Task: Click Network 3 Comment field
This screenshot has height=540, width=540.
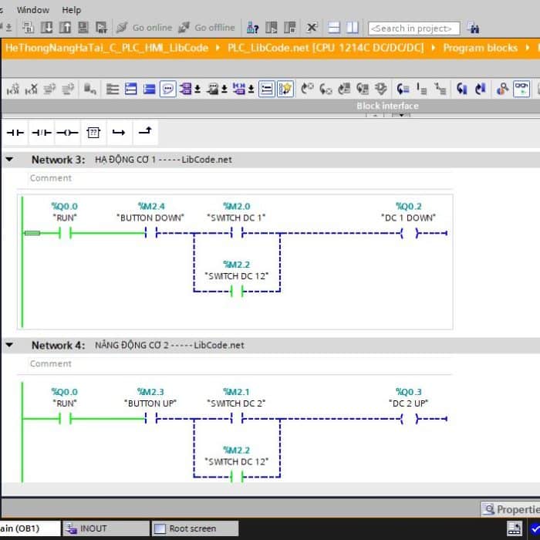Action: tap(239, 178)
